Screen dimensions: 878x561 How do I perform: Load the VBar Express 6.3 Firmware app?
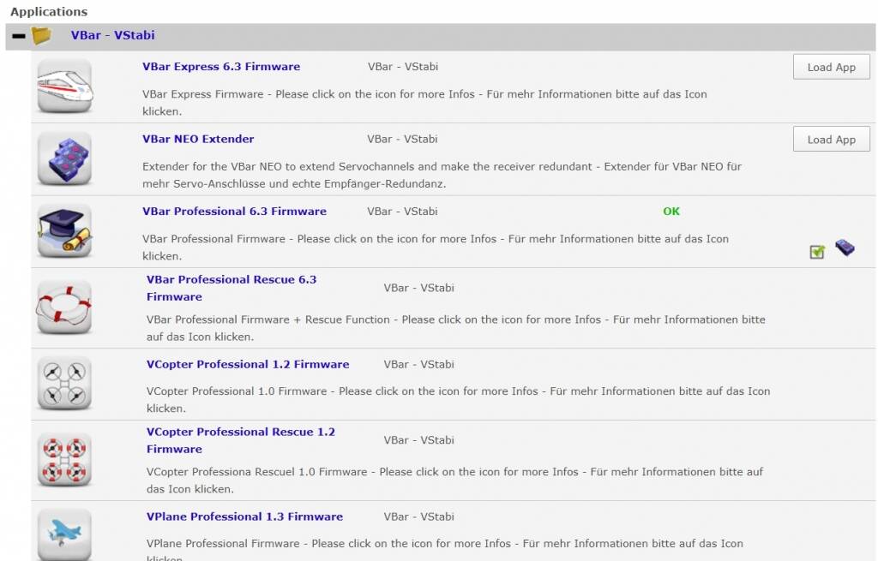(x=832, y=67)
